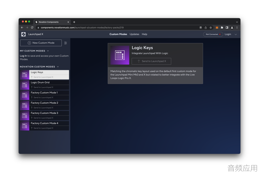
Task: Collapse the My Custom Modes section chevron
Action: [x=48, y=51]
